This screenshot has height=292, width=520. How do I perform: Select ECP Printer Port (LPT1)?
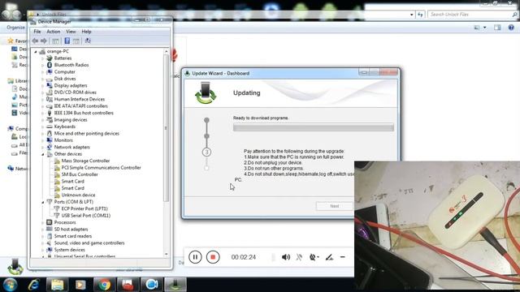point(84,208)
